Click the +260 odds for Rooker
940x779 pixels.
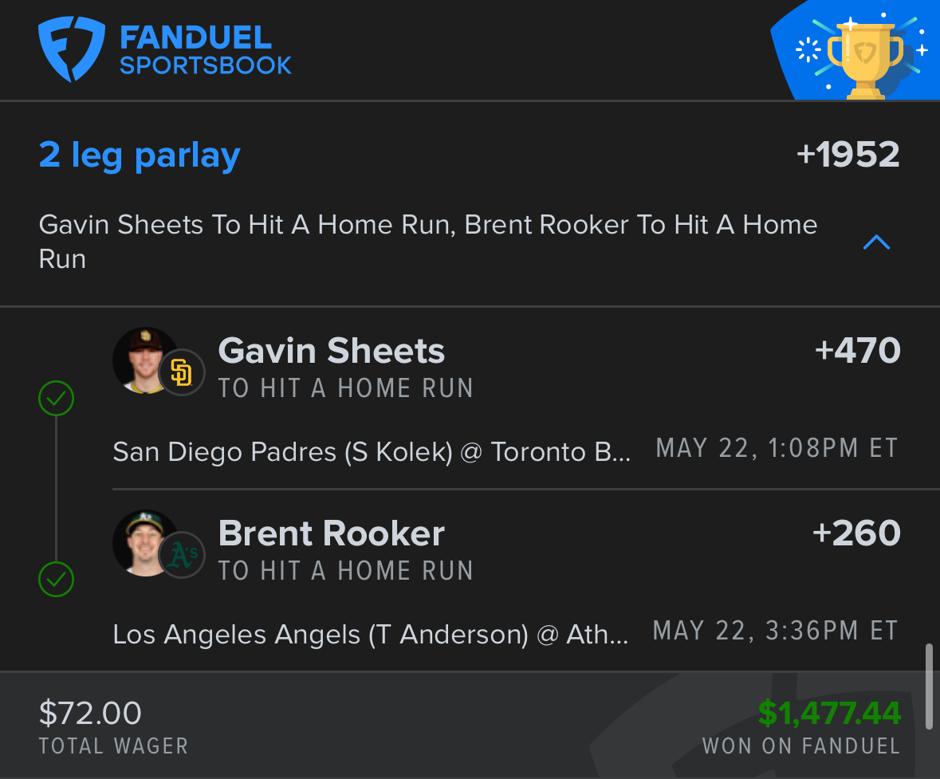[x=856, y=533]
